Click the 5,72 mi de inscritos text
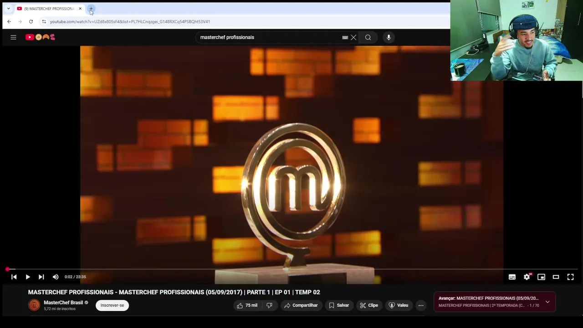Image resolution: width=583 pixels, height=328 pixels. (60, 309)
